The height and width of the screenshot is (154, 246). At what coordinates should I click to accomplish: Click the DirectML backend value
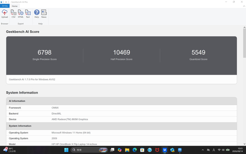click(x=56, y=113)
